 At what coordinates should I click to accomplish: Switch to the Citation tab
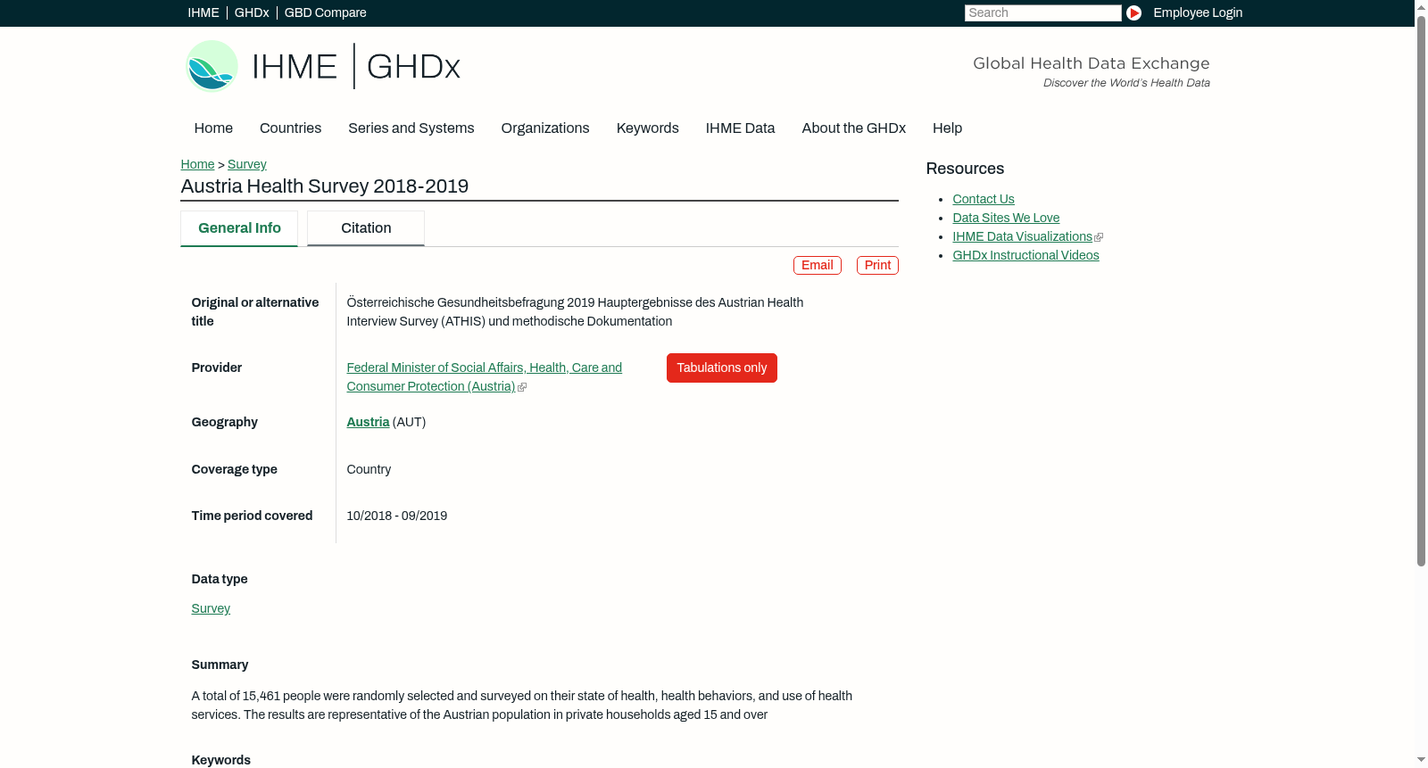[366, 228]
